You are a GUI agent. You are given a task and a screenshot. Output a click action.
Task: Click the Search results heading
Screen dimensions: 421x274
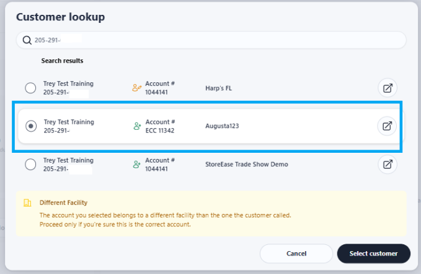[x=62, y=61]
